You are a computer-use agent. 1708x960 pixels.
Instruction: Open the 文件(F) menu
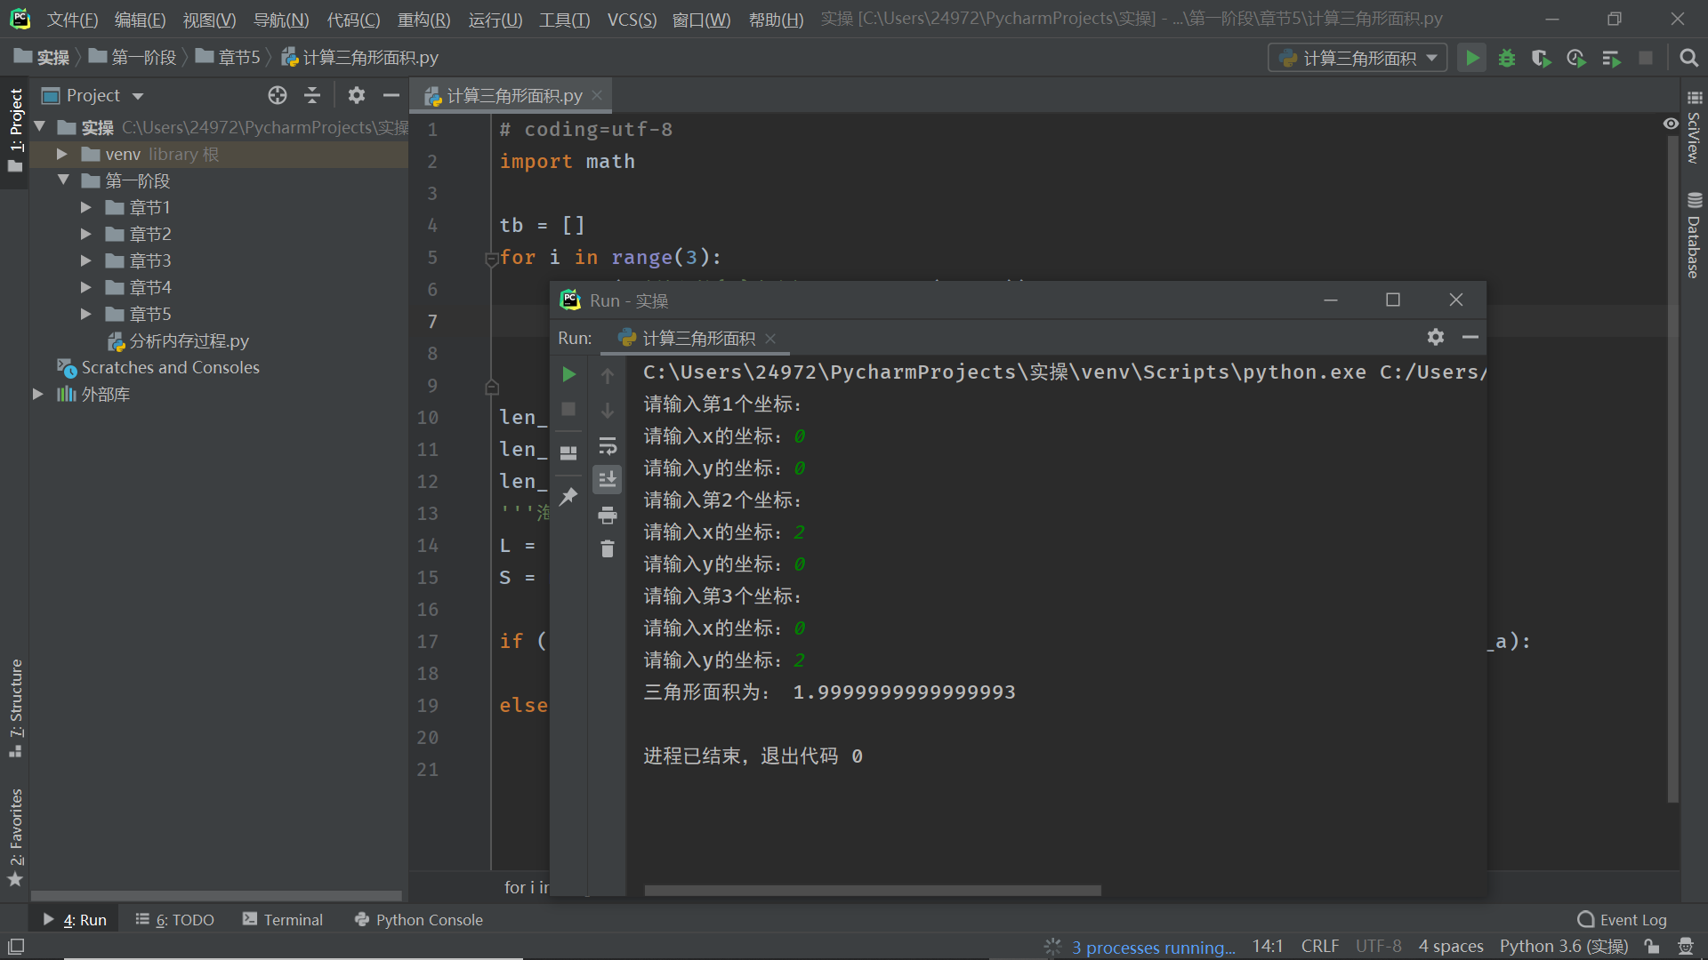click(72, 19)
